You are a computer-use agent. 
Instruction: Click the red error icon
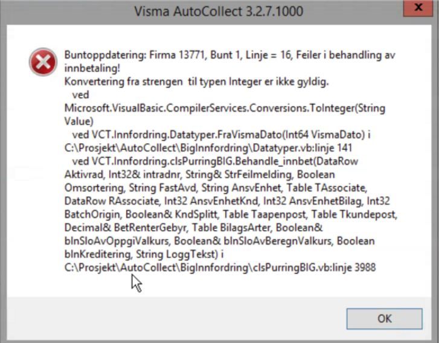[x=43, y=62]
